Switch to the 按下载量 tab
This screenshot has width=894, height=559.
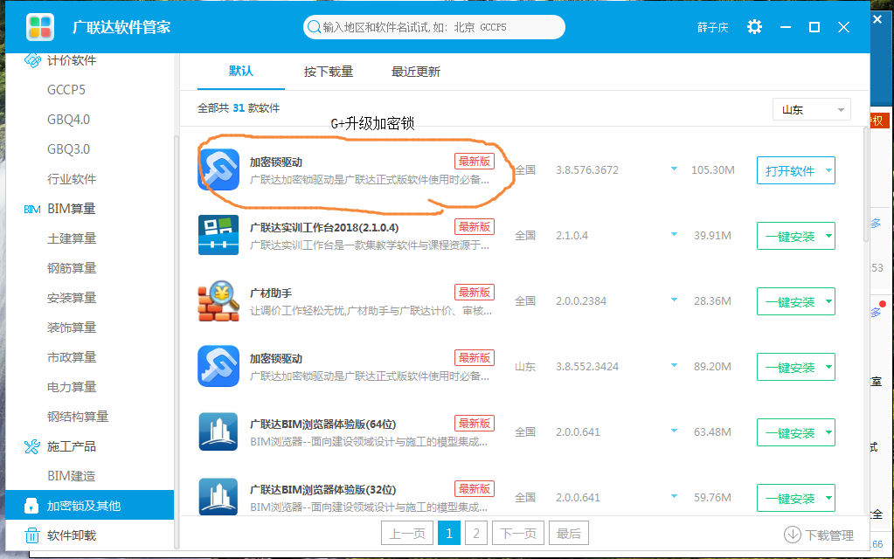[329, 72]
